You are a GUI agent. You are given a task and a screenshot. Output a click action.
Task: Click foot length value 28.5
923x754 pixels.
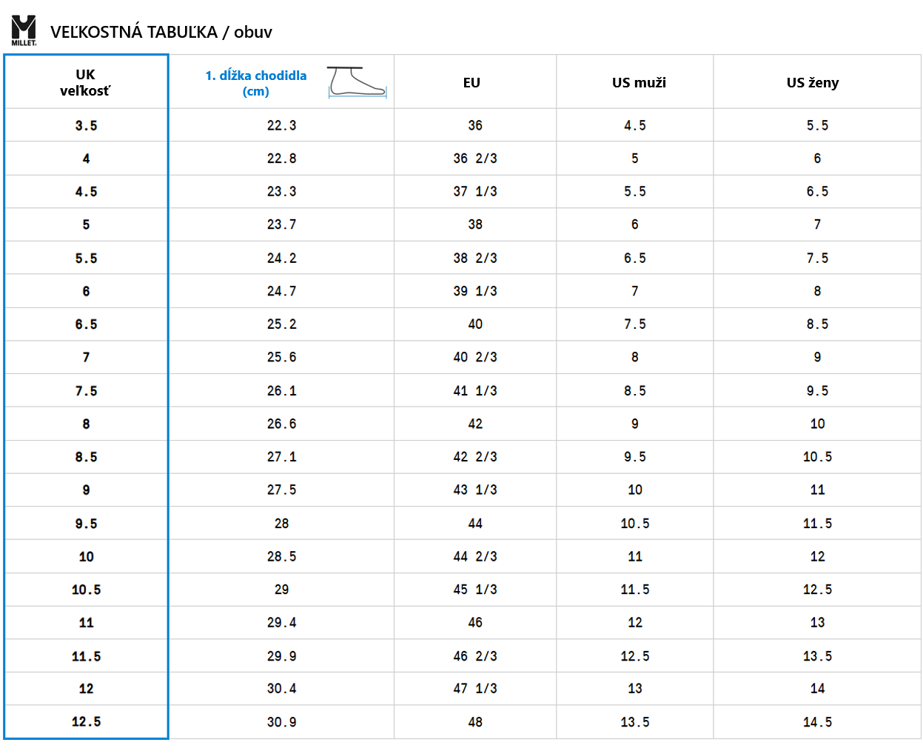[281, 557]
